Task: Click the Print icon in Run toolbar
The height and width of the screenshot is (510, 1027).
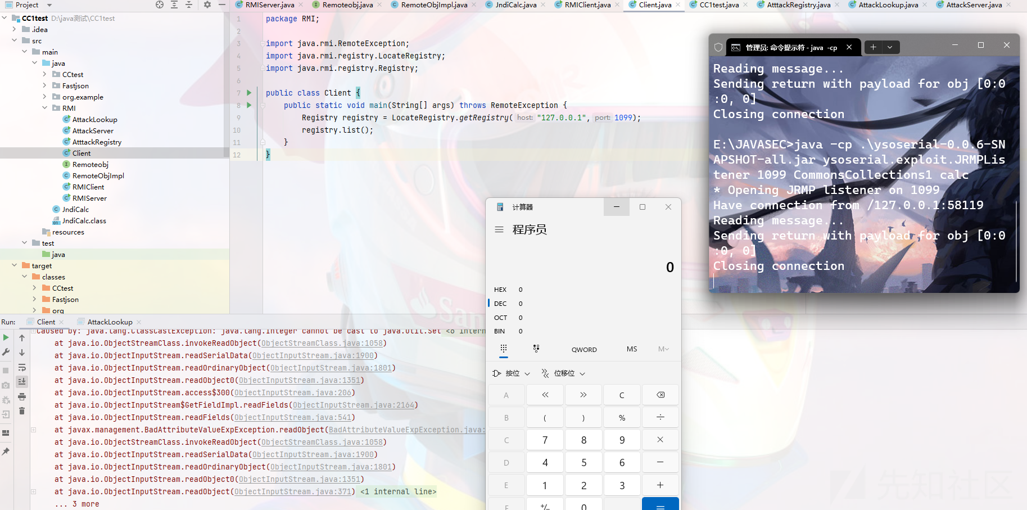Action: [22, 396]
